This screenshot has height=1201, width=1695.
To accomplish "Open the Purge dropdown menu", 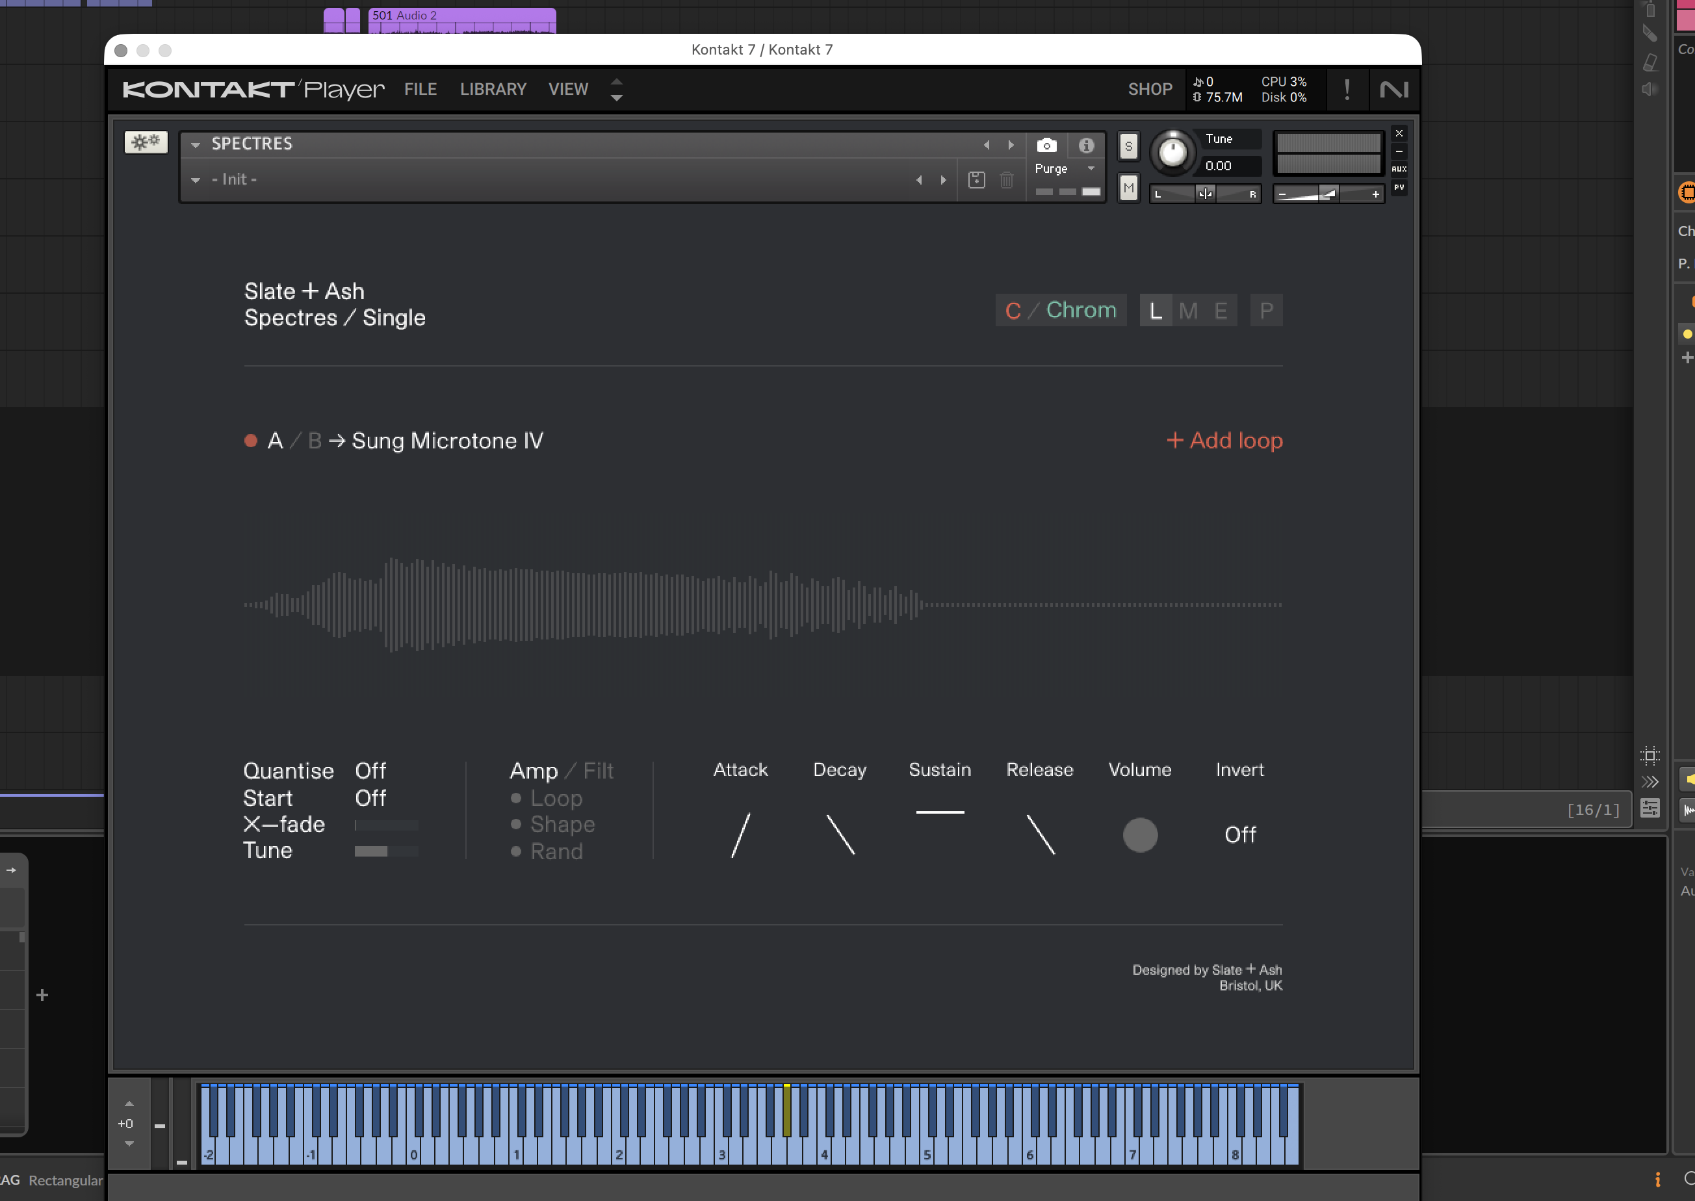I will click(1065, 168).
